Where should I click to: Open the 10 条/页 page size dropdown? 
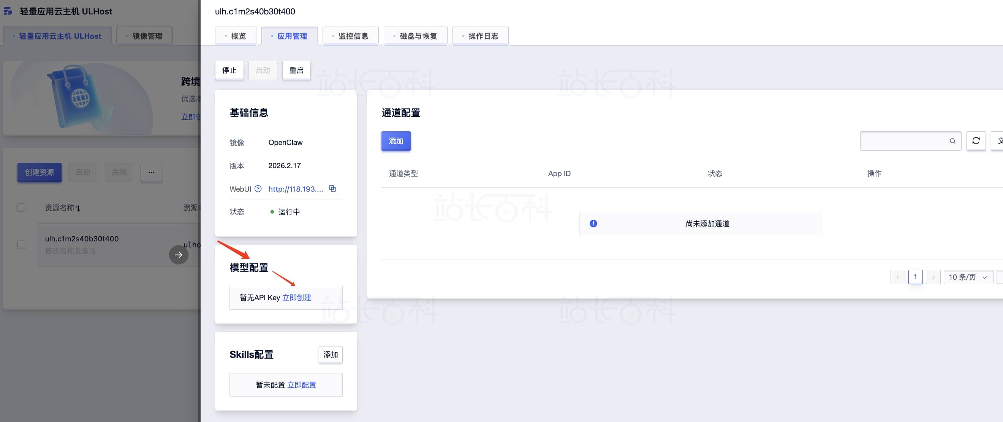[x=968, y=277]
